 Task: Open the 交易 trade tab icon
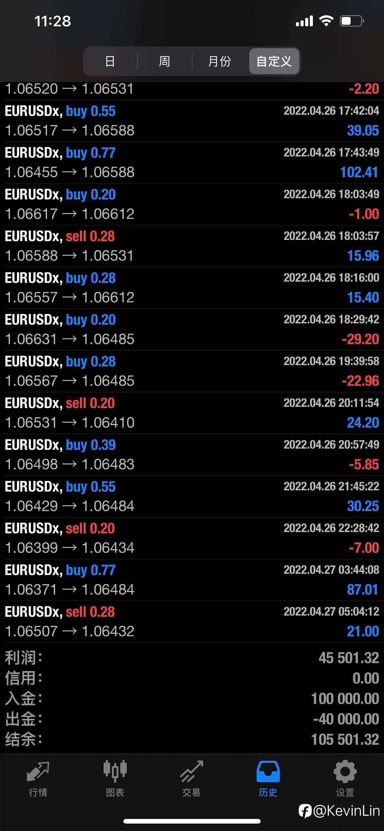point(191,771)
